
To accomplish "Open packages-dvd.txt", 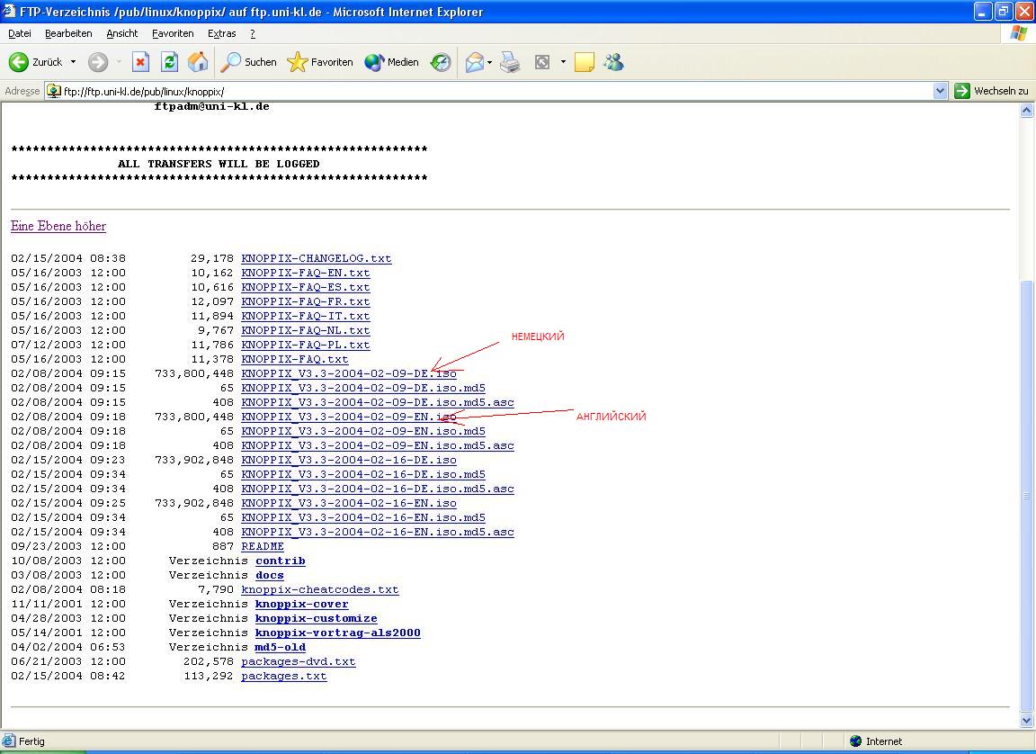I will coord(298,661).
